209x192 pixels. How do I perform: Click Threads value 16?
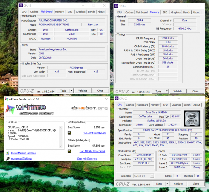(198, 176)
